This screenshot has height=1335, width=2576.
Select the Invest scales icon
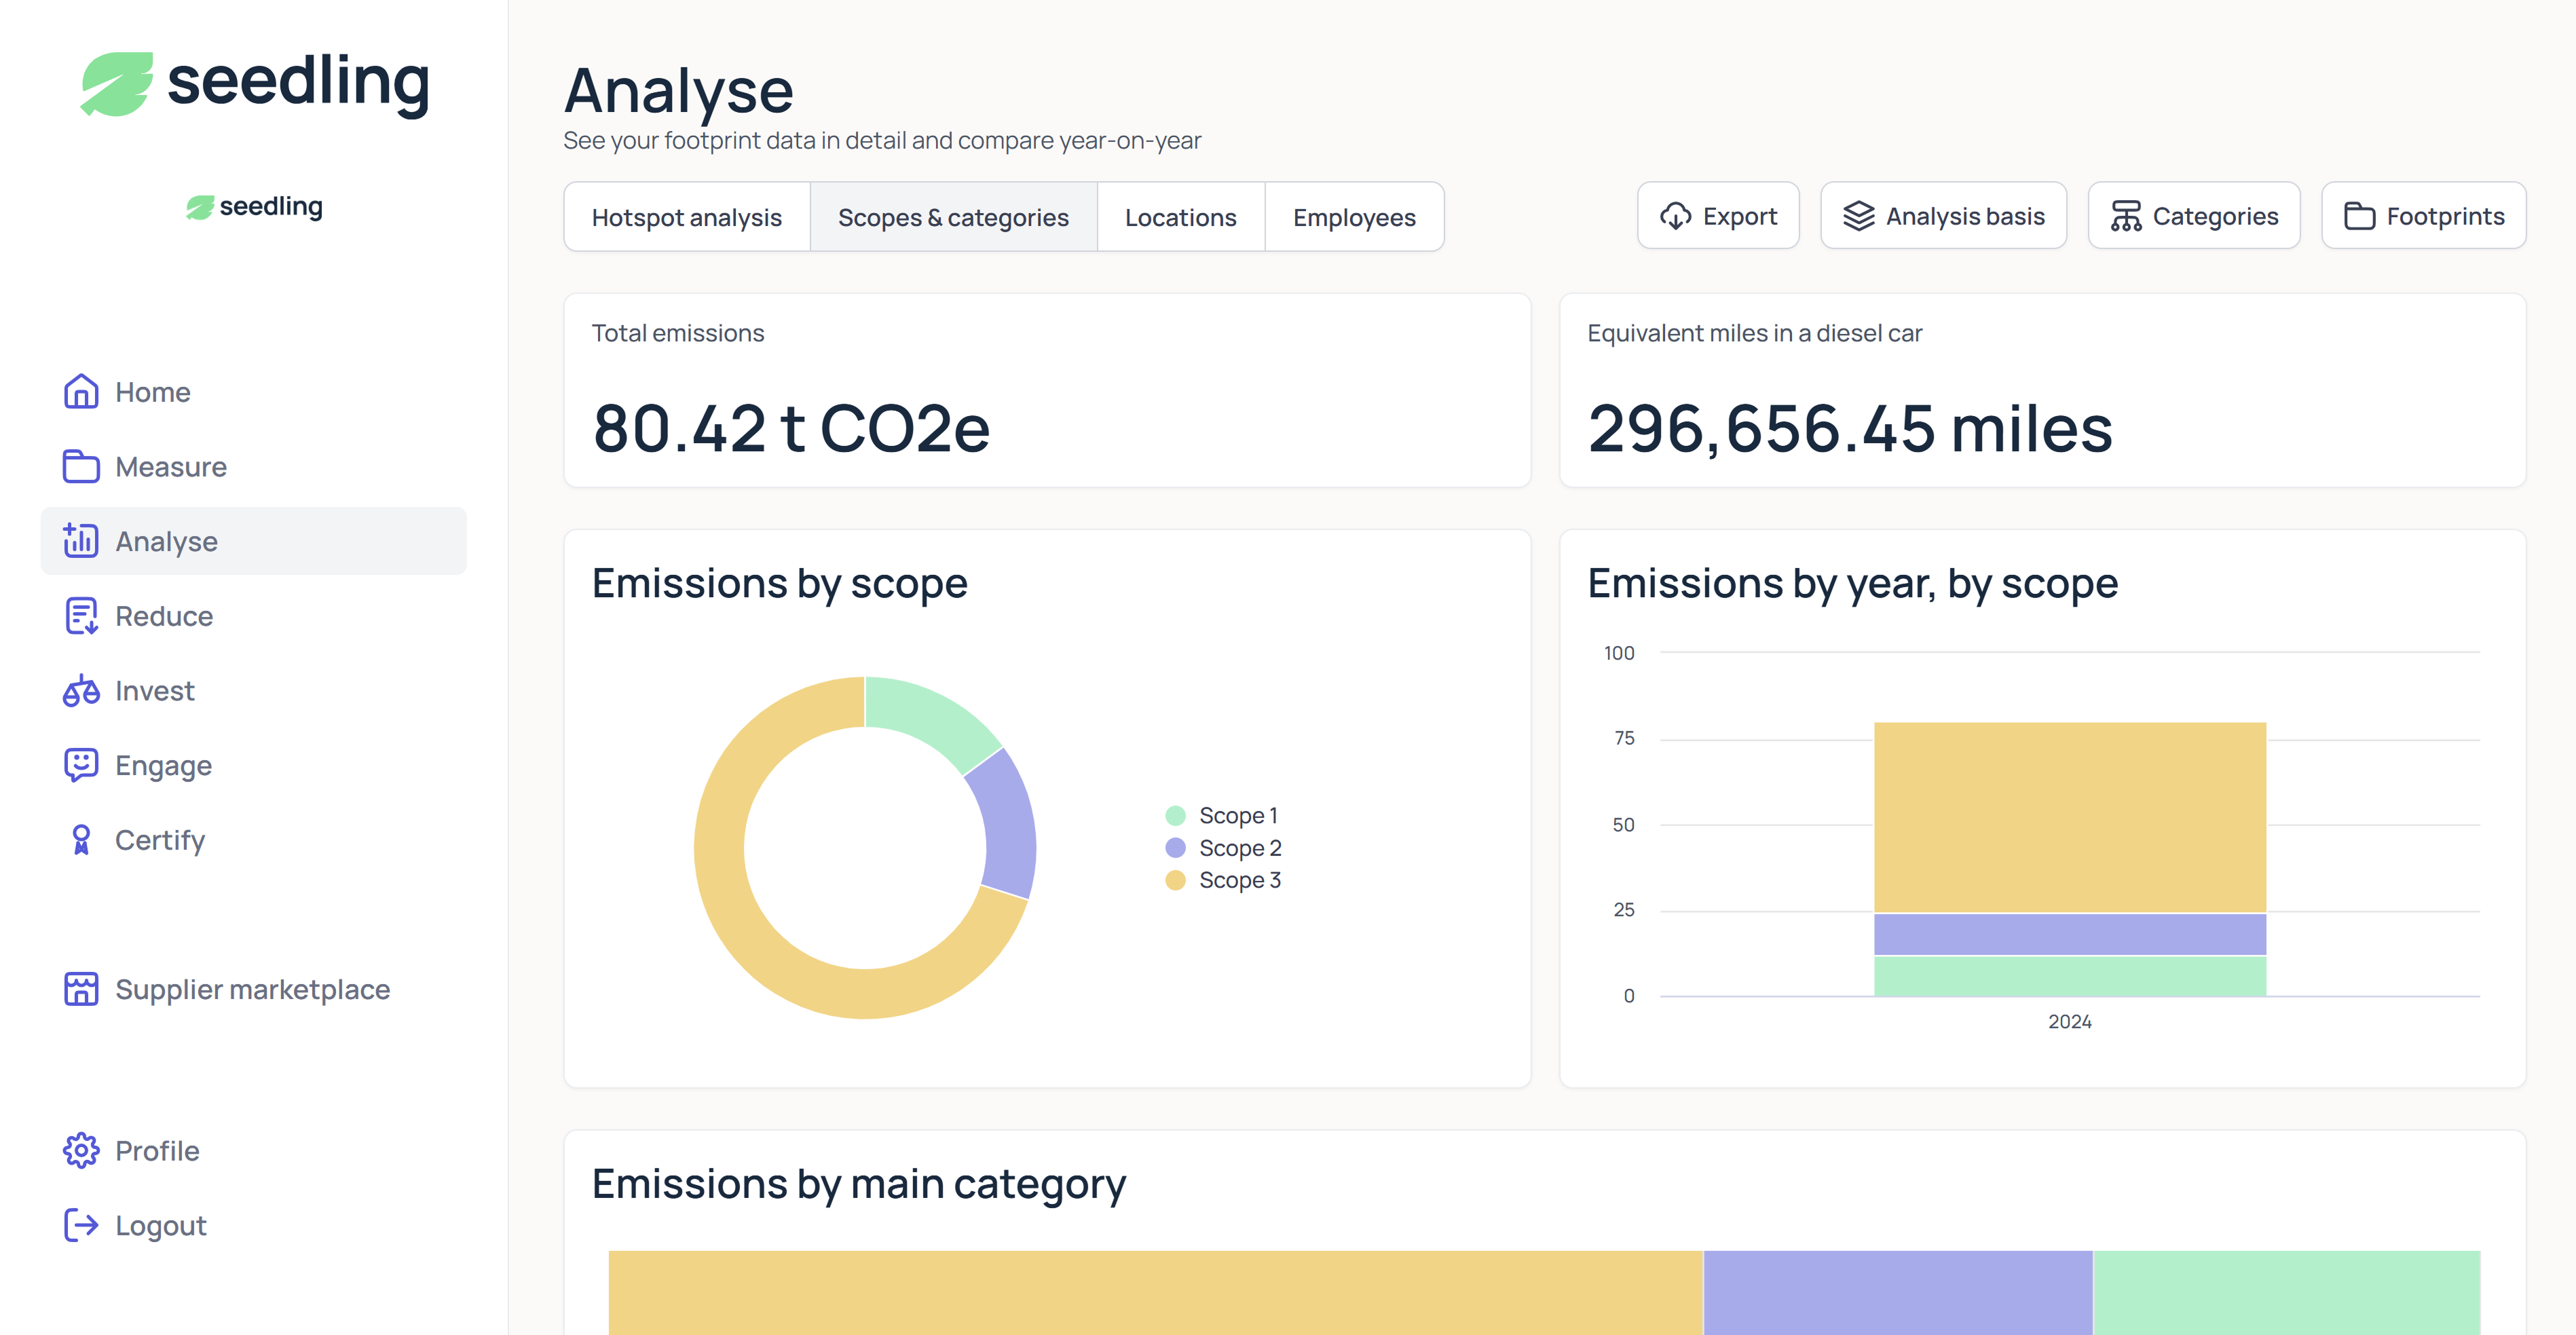point(81,691)
